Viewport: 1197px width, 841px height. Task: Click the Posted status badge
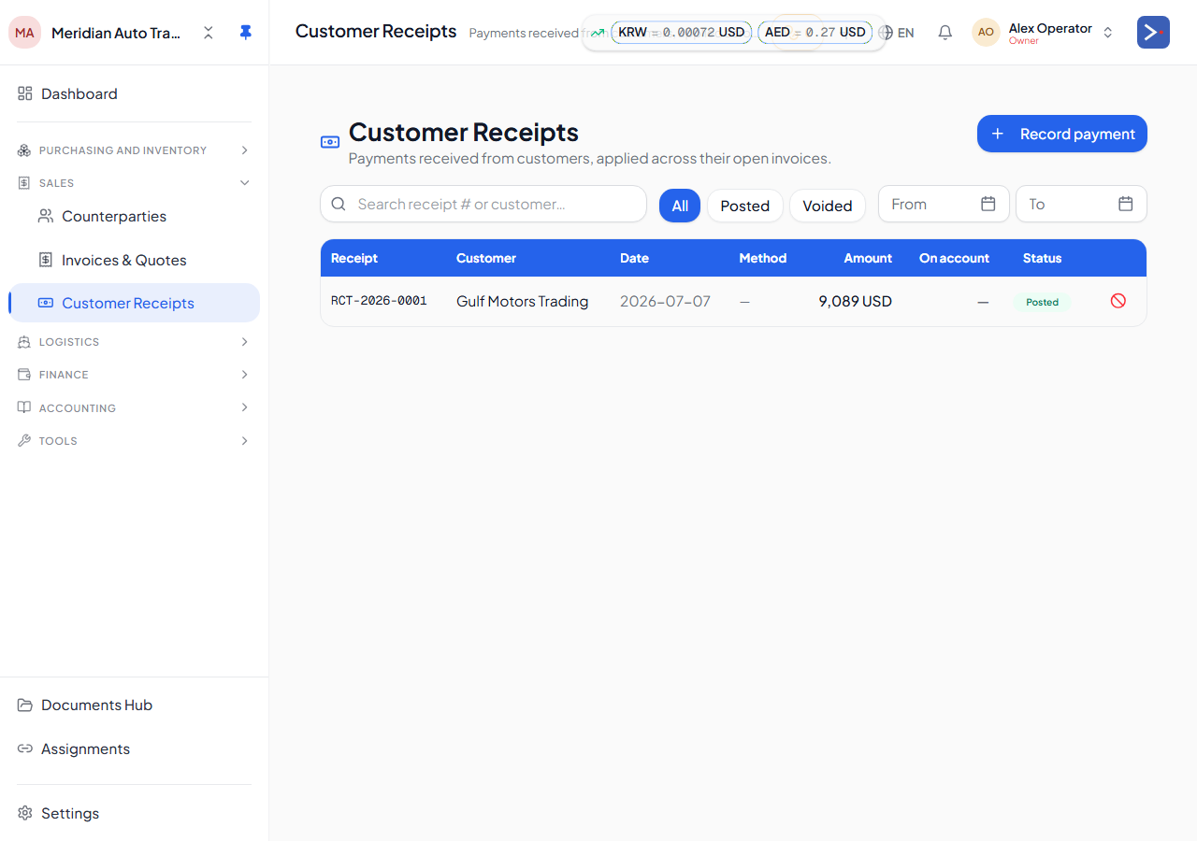click(x=1042, y=302)
